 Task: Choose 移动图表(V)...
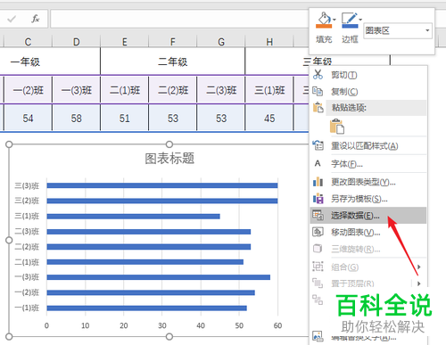pyautogui.click(x=356, y=233)
